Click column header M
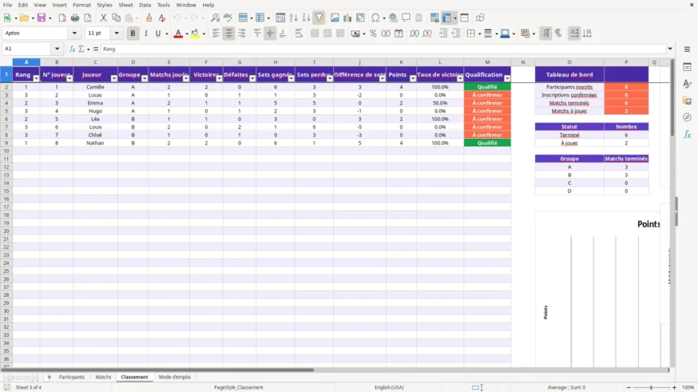698x392 pixels. pyautogui.click(x=487, y=62)
